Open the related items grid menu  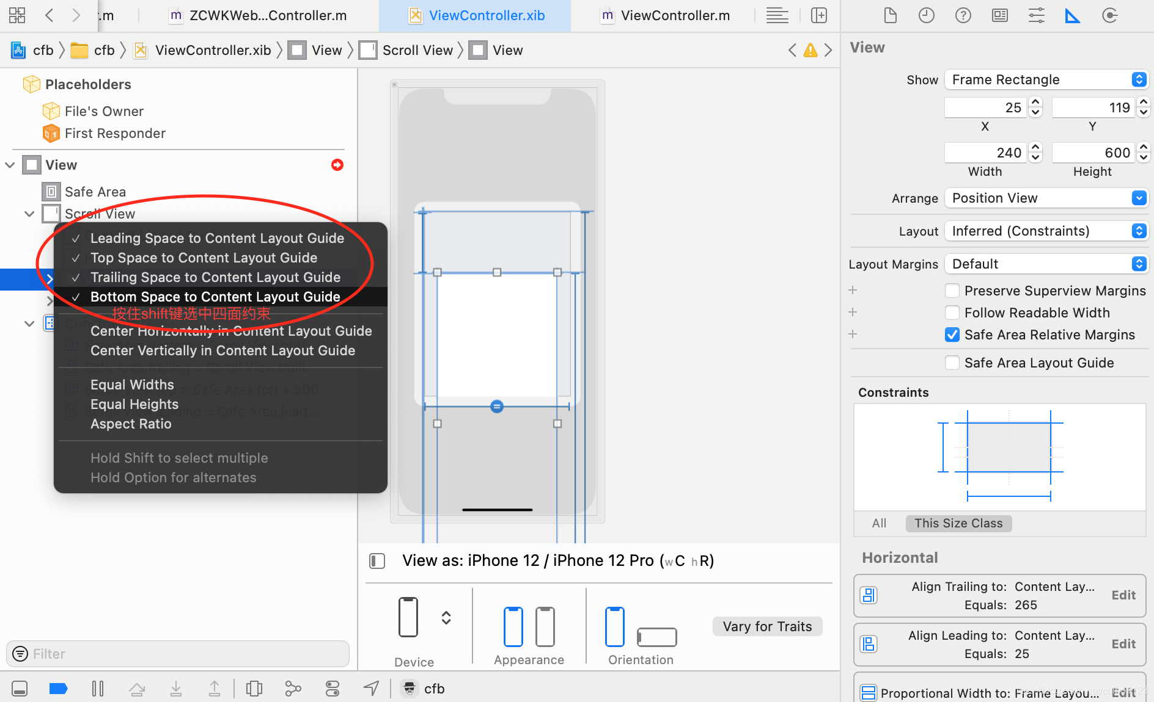pos(17,15)
